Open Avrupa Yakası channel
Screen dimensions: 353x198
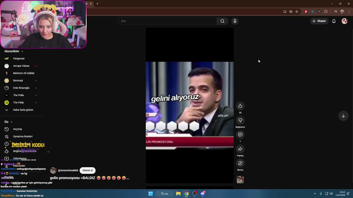(21, 66)
